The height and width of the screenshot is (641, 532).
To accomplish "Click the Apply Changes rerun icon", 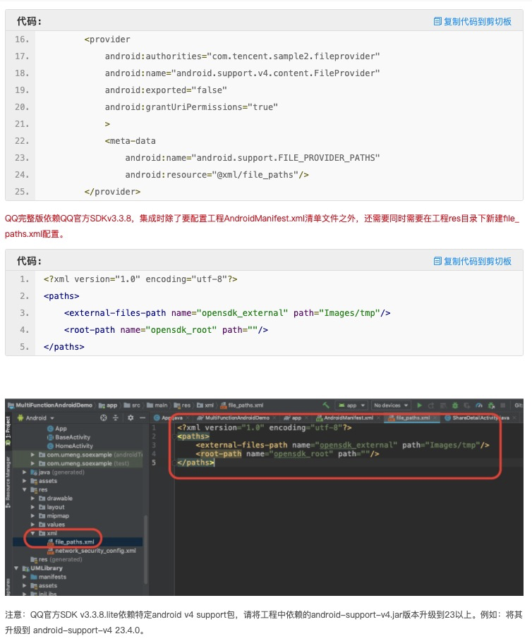I will pos(431,405).
